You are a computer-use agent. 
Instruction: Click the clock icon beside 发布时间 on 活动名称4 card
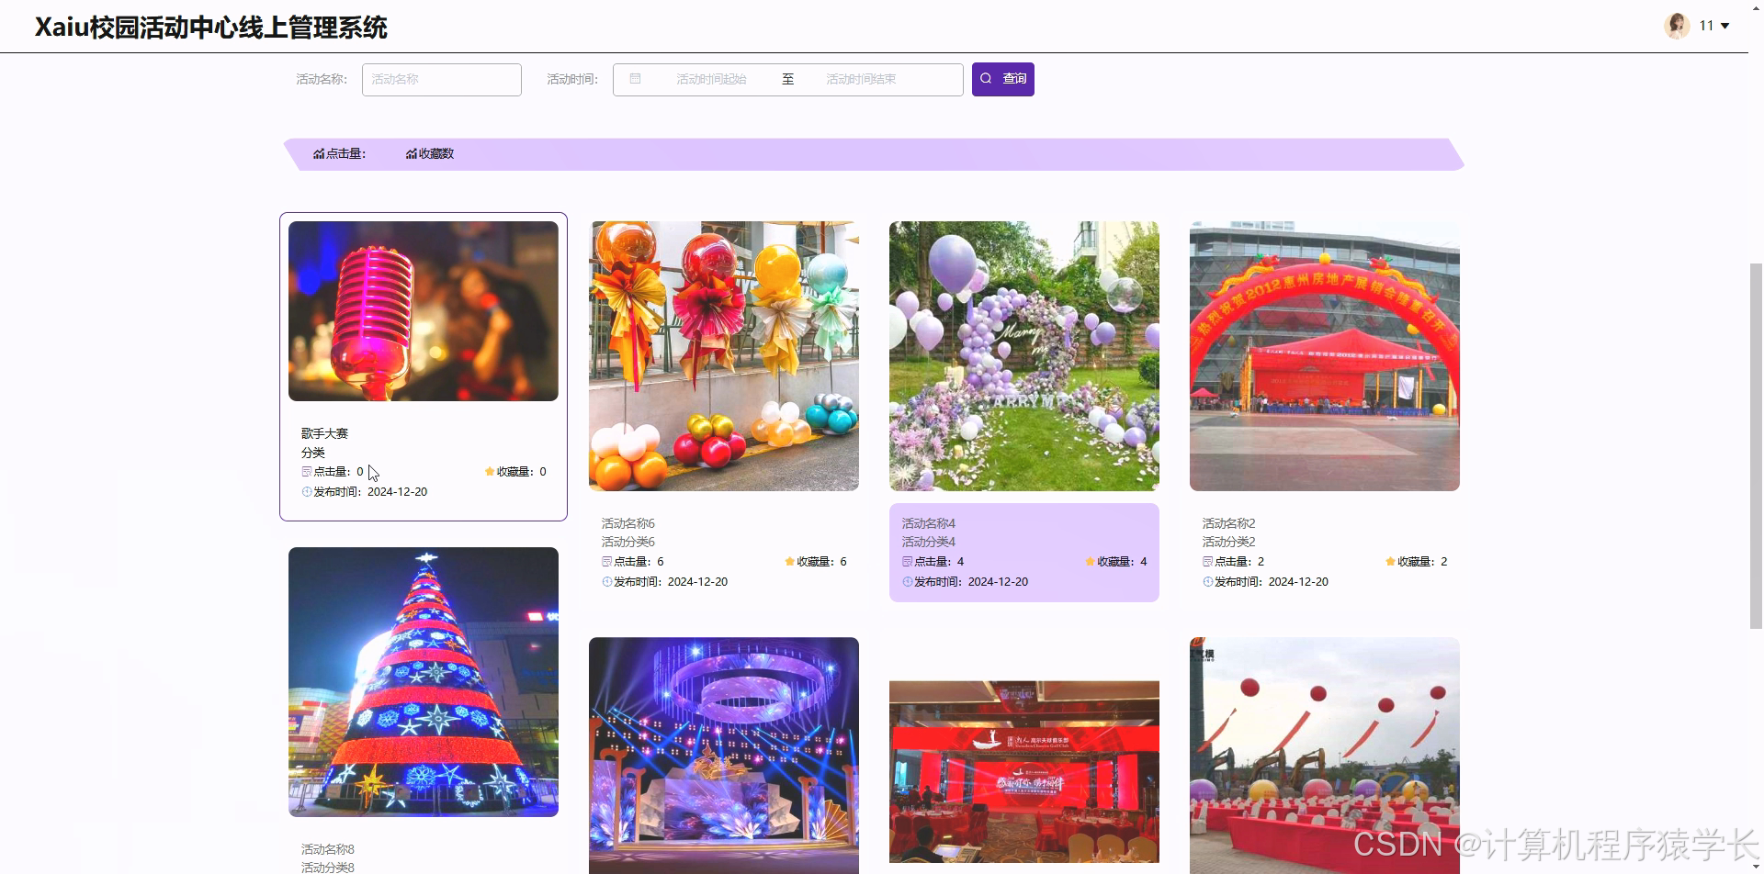pos(908,581)
